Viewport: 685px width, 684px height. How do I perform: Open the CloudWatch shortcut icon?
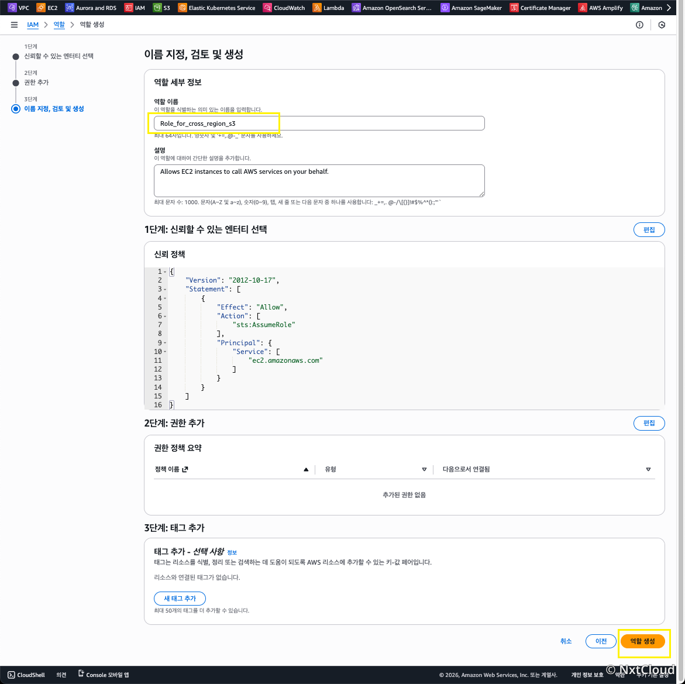coord(267,8)
